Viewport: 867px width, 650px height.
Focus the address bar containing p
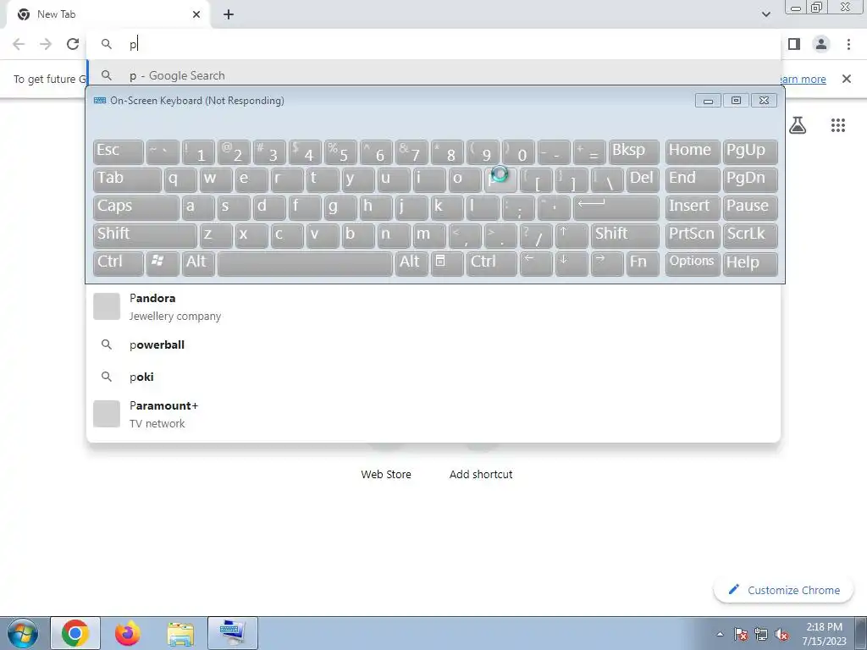pos(433,44)
